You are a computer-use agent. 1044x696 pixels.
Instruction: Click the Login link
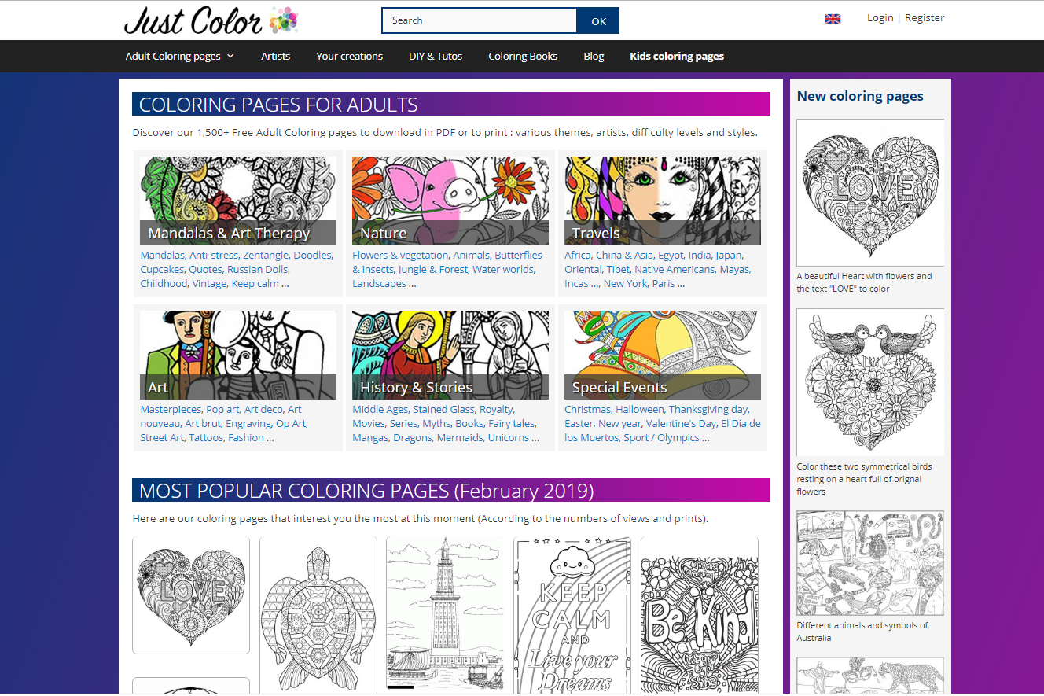tap(880, 17)
